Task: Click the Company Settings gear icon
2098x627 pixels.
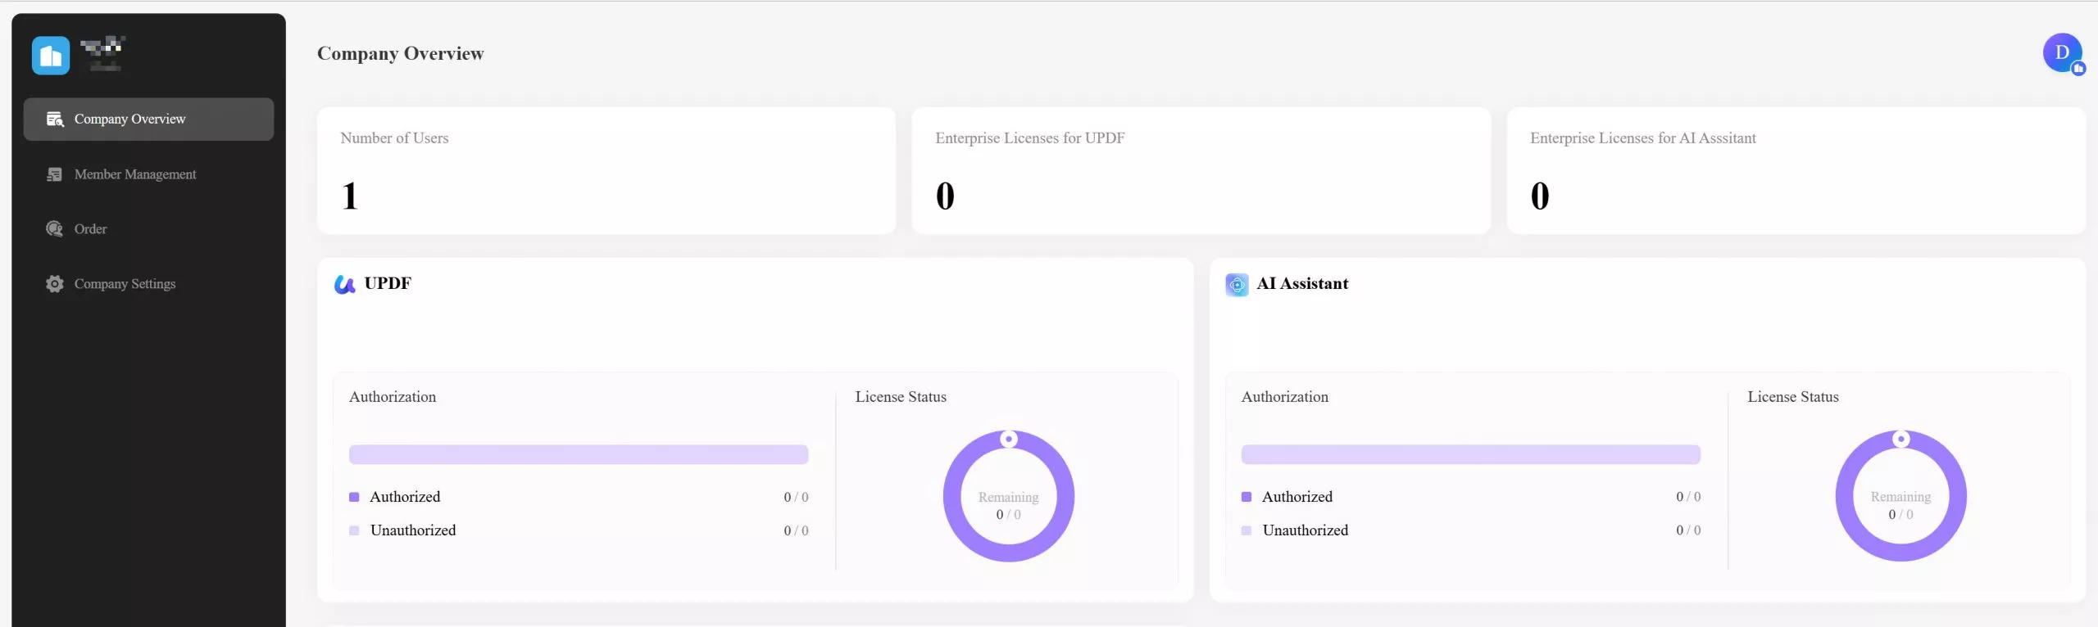Action: (x=55, y=284)
